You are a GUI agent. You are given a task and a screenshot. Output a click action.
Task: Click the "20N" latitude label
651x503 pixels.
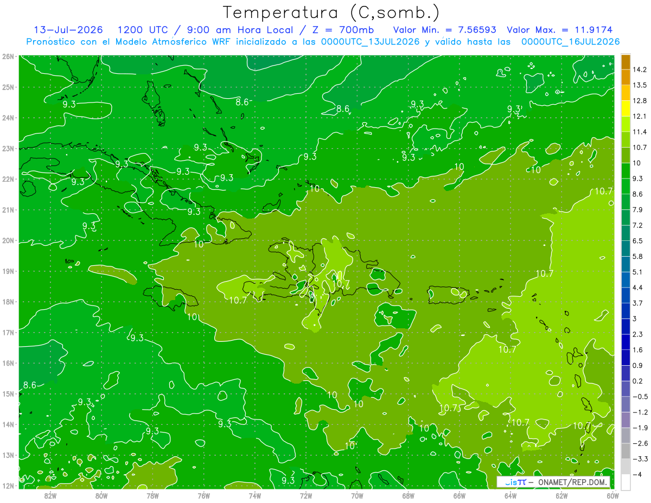[x=8, y=240]
